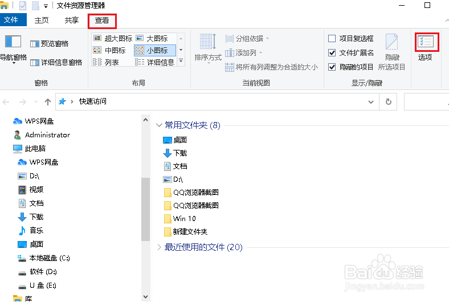Open the 选项 folder options icon
This screenshot has width=449, height=302.
(425, 42)
